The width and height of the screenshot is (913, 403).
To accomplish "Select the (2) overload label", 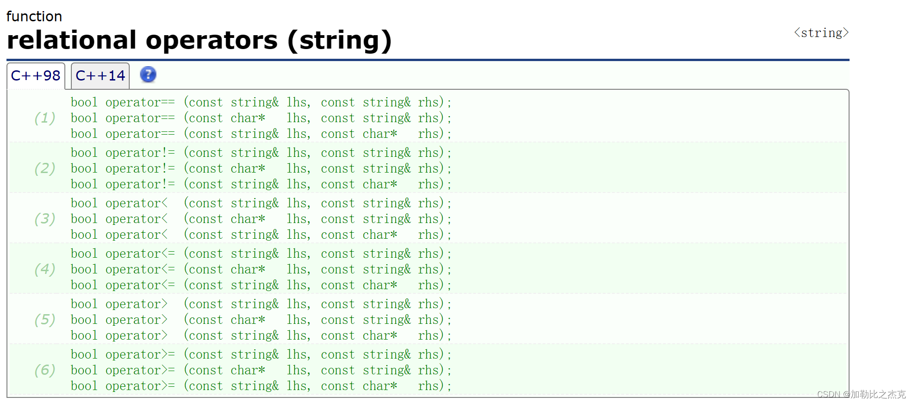I will pyautogui.click(x=45, y=168).
